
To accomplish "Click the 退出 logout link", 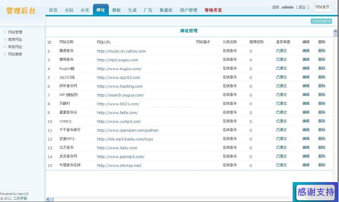I will click(302, 7).
